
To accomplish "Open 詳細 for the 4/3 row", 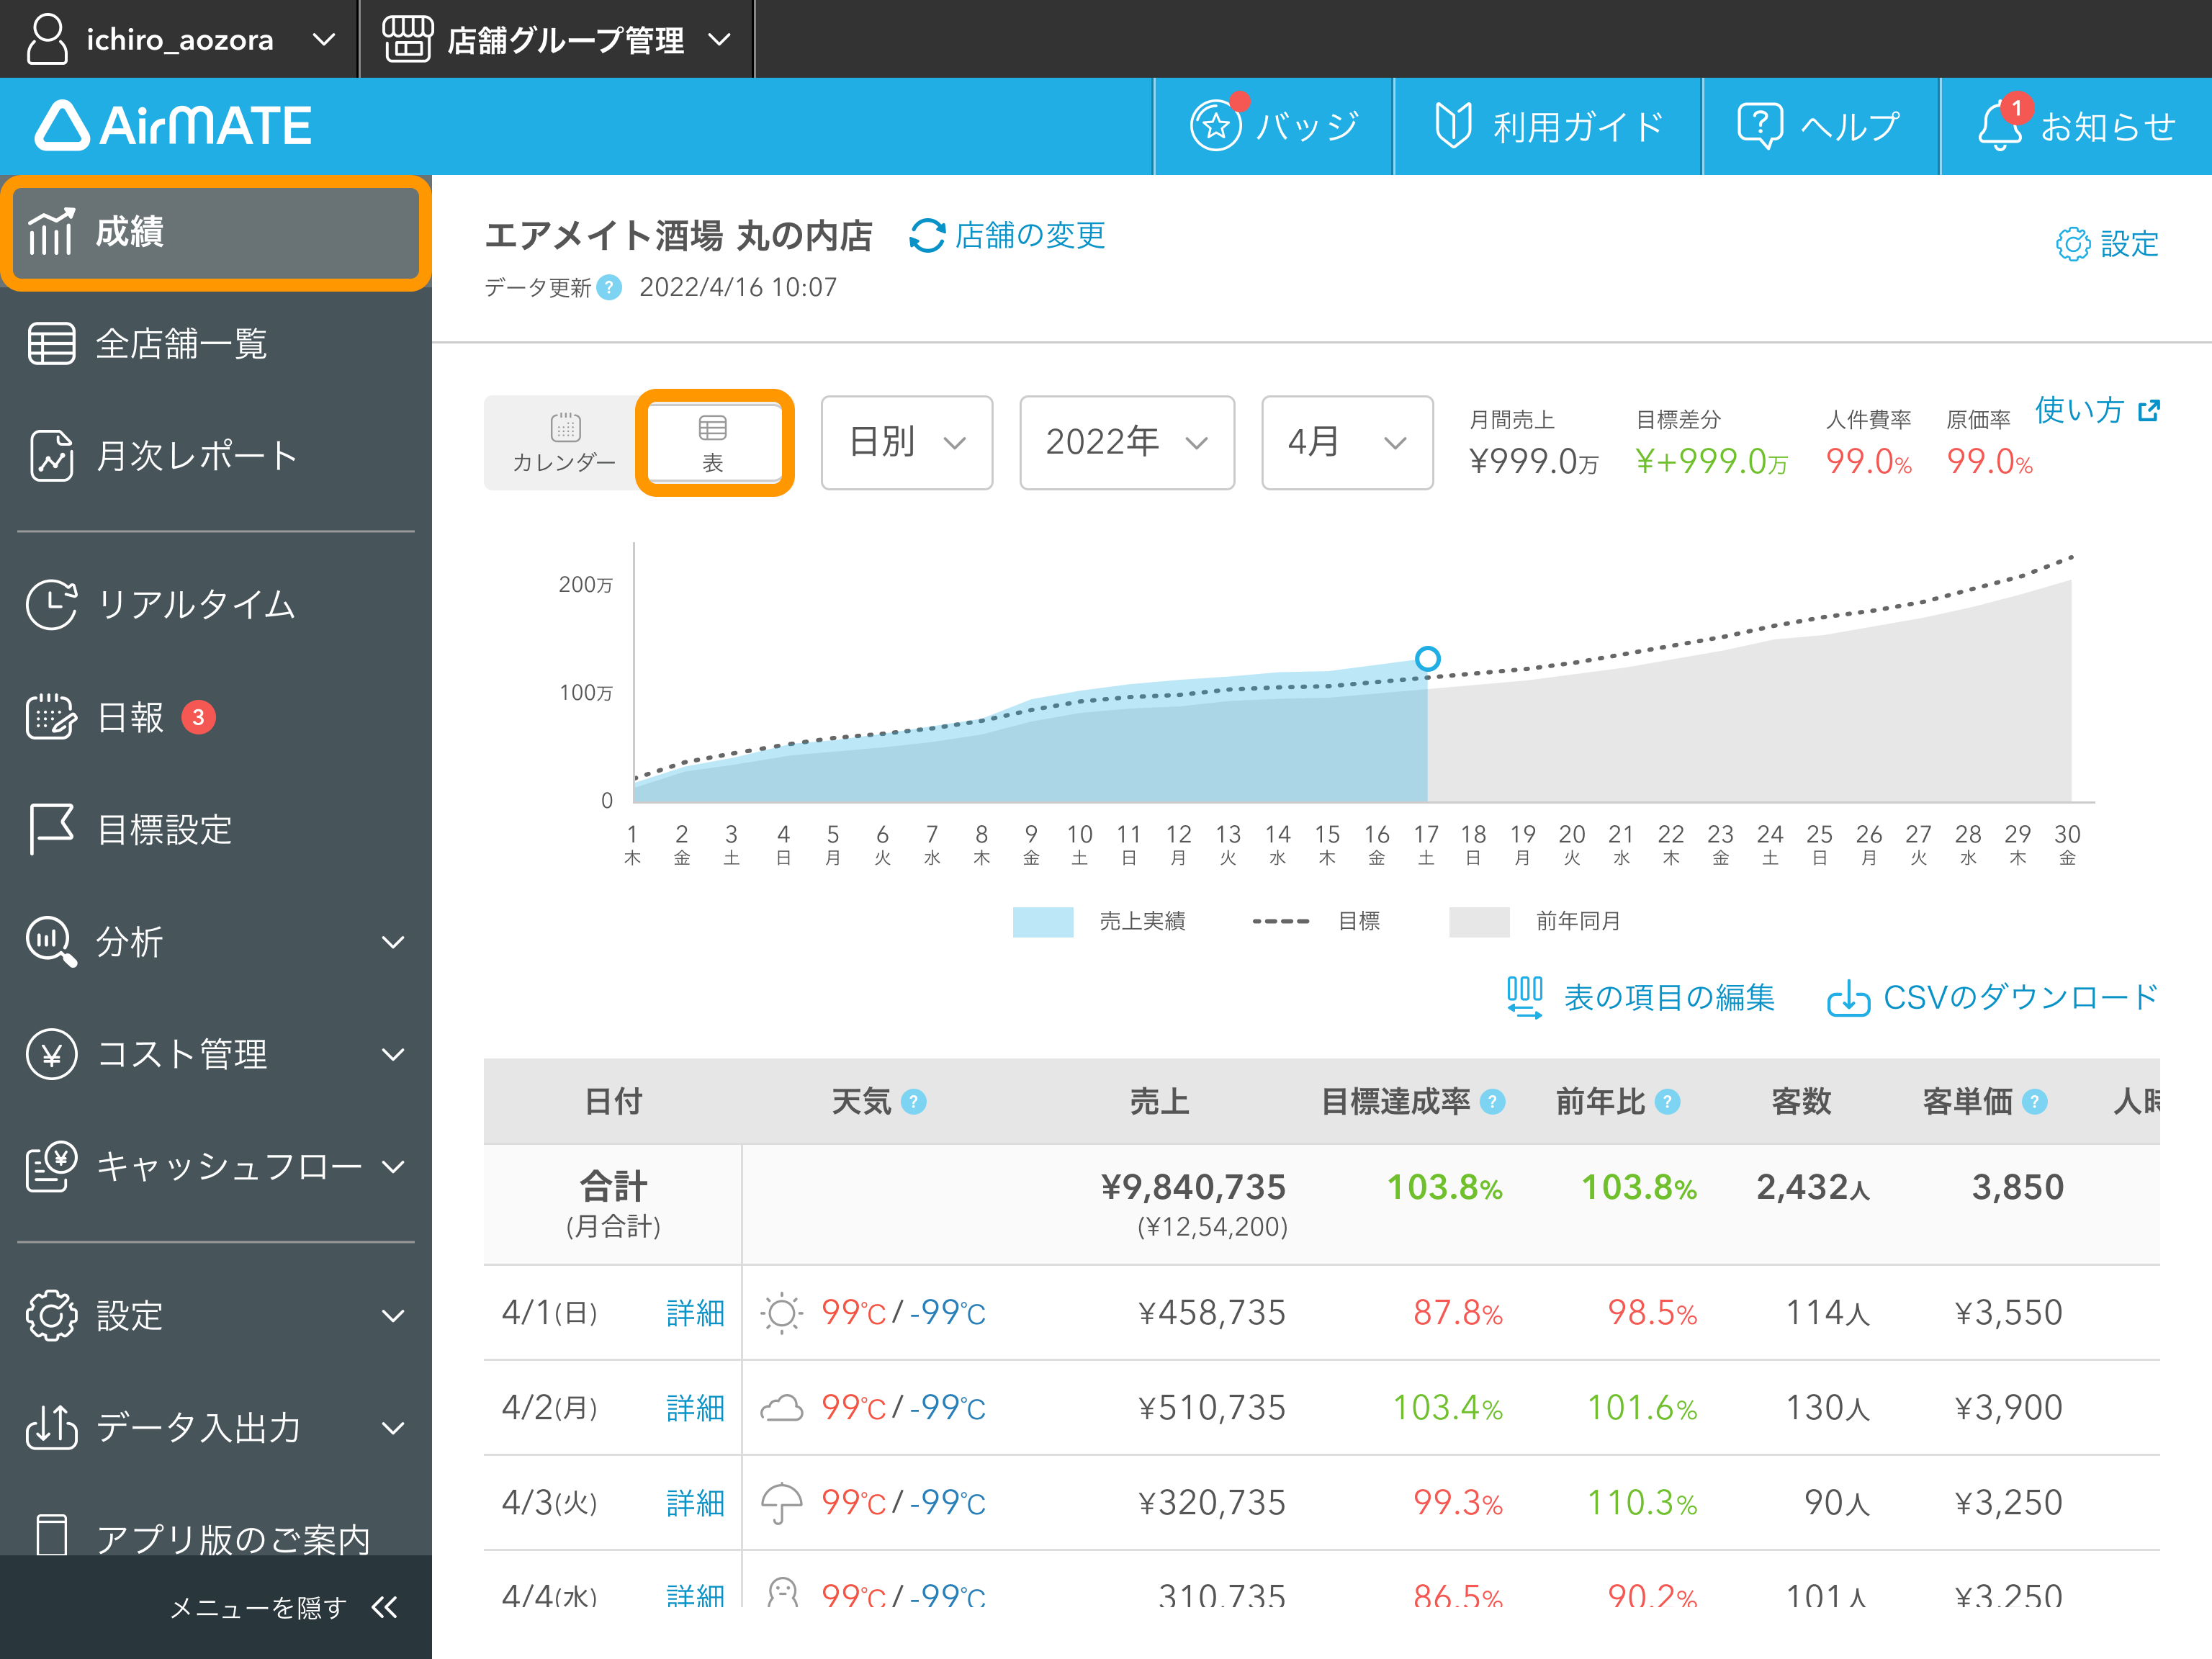I will [x=695, y=1503].
